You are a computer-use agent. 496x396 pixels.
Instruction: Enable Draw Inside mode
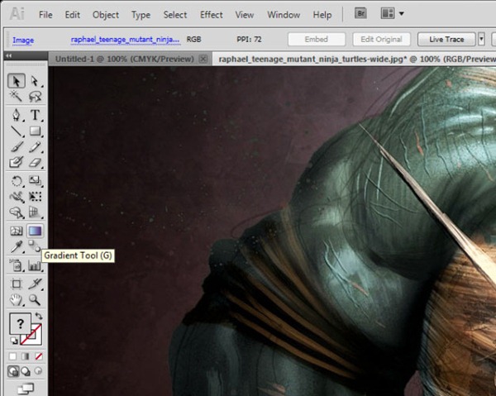click(38, 371)
